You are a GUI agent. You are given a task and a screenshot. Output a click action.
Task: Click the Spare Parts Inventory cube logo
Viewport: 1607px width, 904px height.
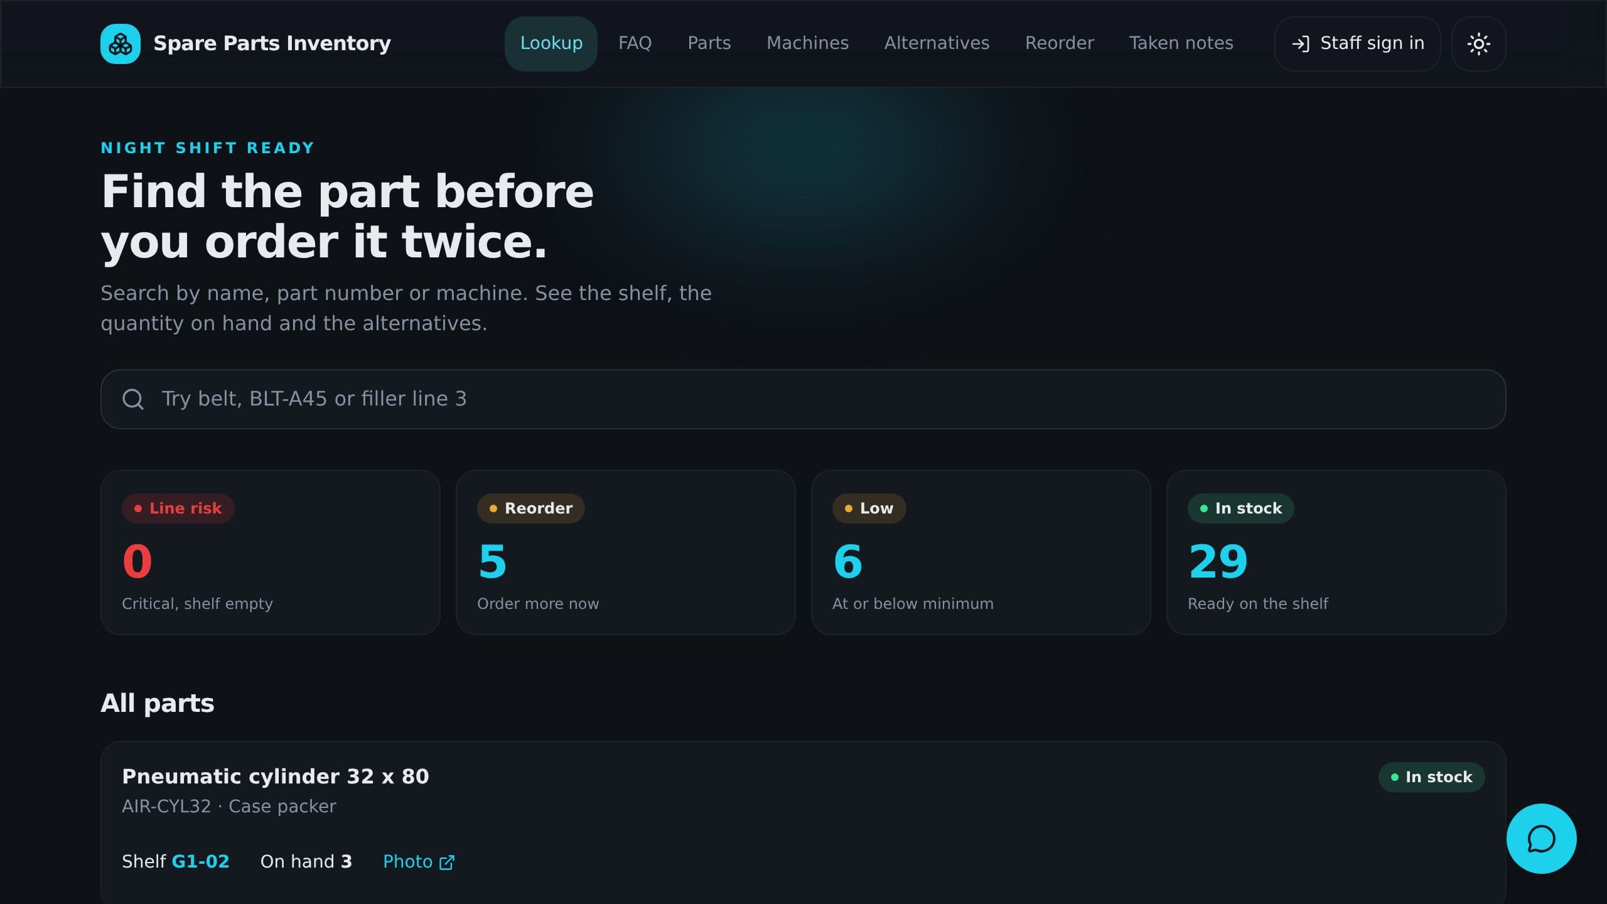120,43
